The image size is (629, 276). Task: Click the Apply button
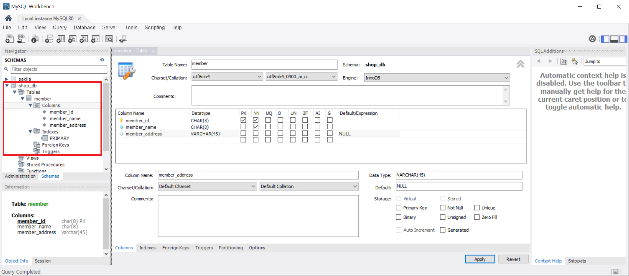[480, 259]
